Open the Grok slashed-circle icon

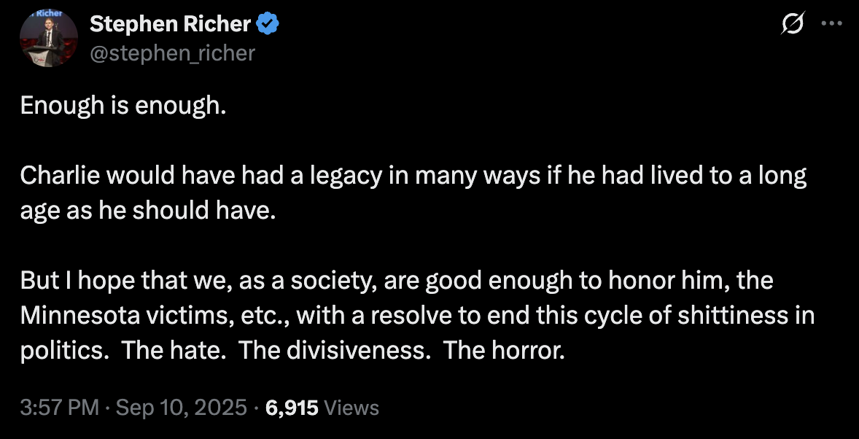pyautogui.click(x=793, y=25)
